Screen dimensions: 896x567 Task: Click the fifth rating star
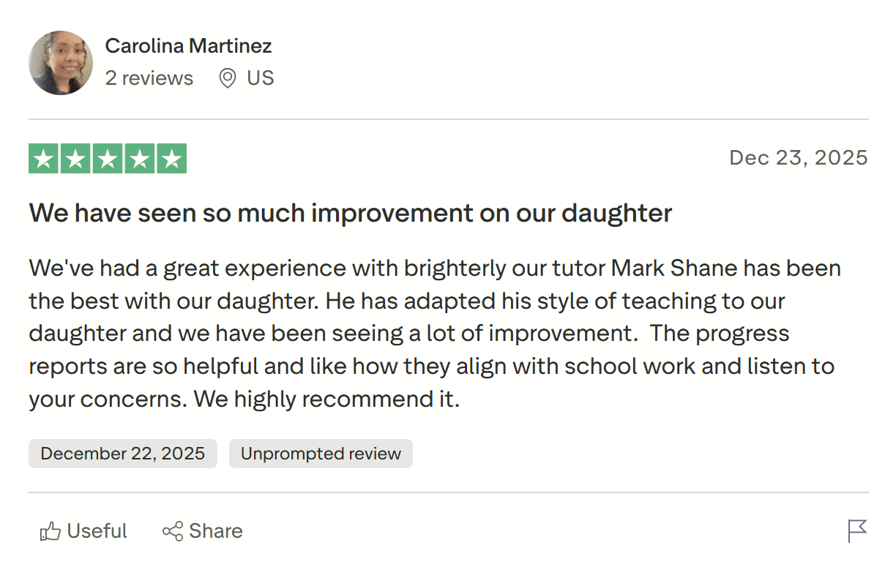(x=171, y=159)
